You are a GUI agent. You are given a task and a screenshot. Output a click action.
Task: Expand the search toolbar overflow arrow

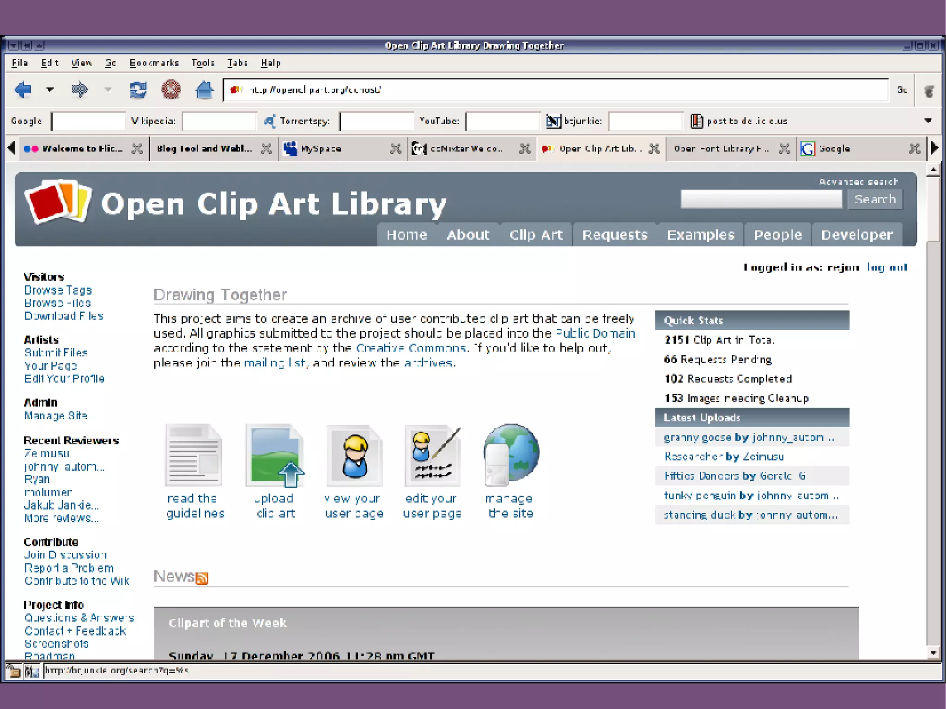click(928, 121)
